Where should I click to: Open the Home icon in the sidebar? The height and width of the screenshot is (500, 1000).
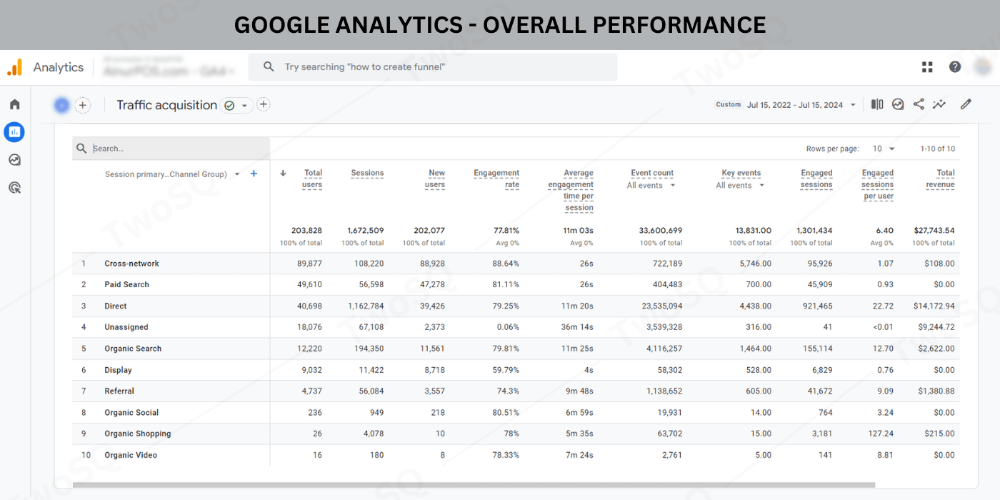pos(14,104)
